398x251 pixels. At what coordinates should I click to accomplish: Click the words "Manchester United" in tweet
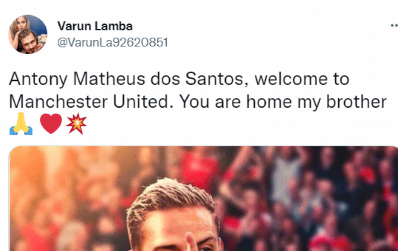pos(89,102)
